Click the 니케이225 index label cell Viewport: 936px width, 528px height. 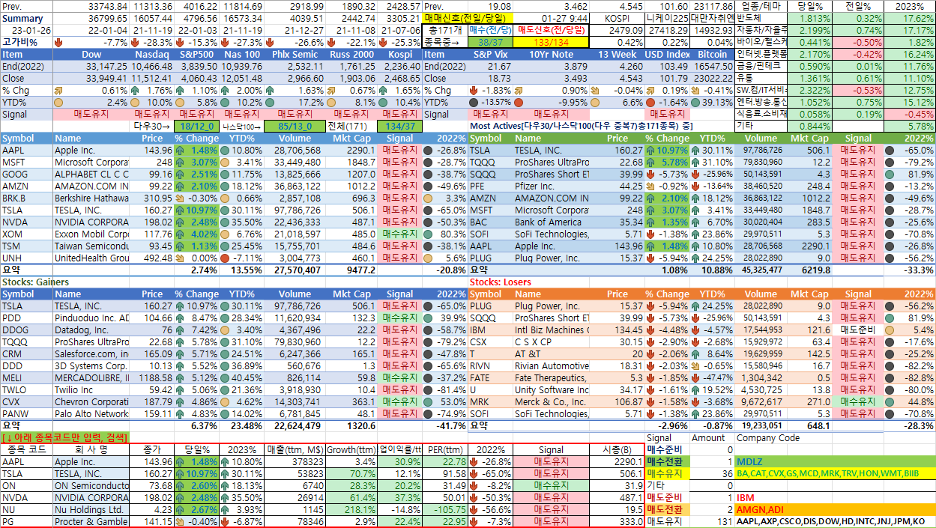[667, 18]
